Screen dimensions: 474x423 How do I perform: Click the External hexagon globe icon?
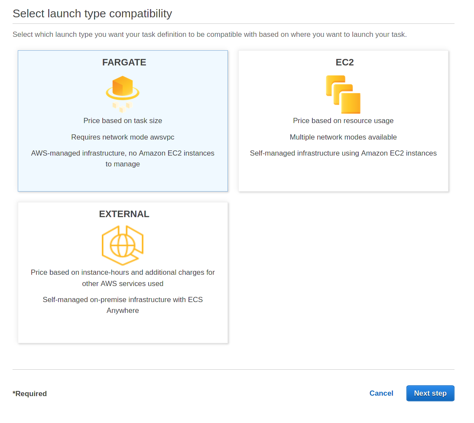click(123, 244)
